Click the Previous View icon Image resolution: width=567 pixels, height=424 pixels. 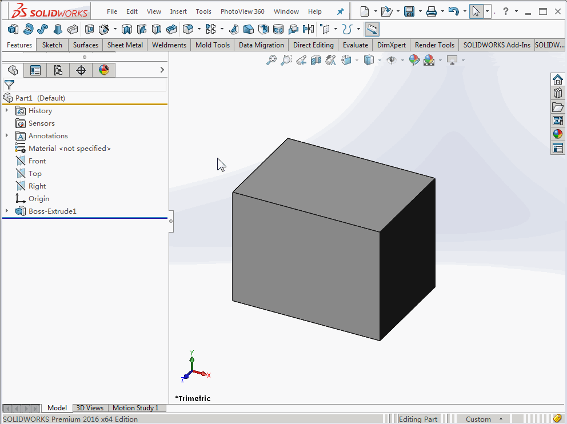point(301,60)
